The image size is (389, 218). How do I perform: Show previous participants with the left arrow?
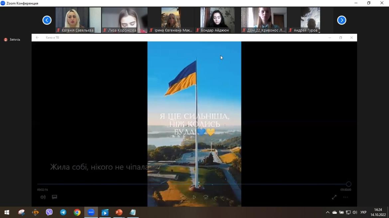(x=47, y=20)
